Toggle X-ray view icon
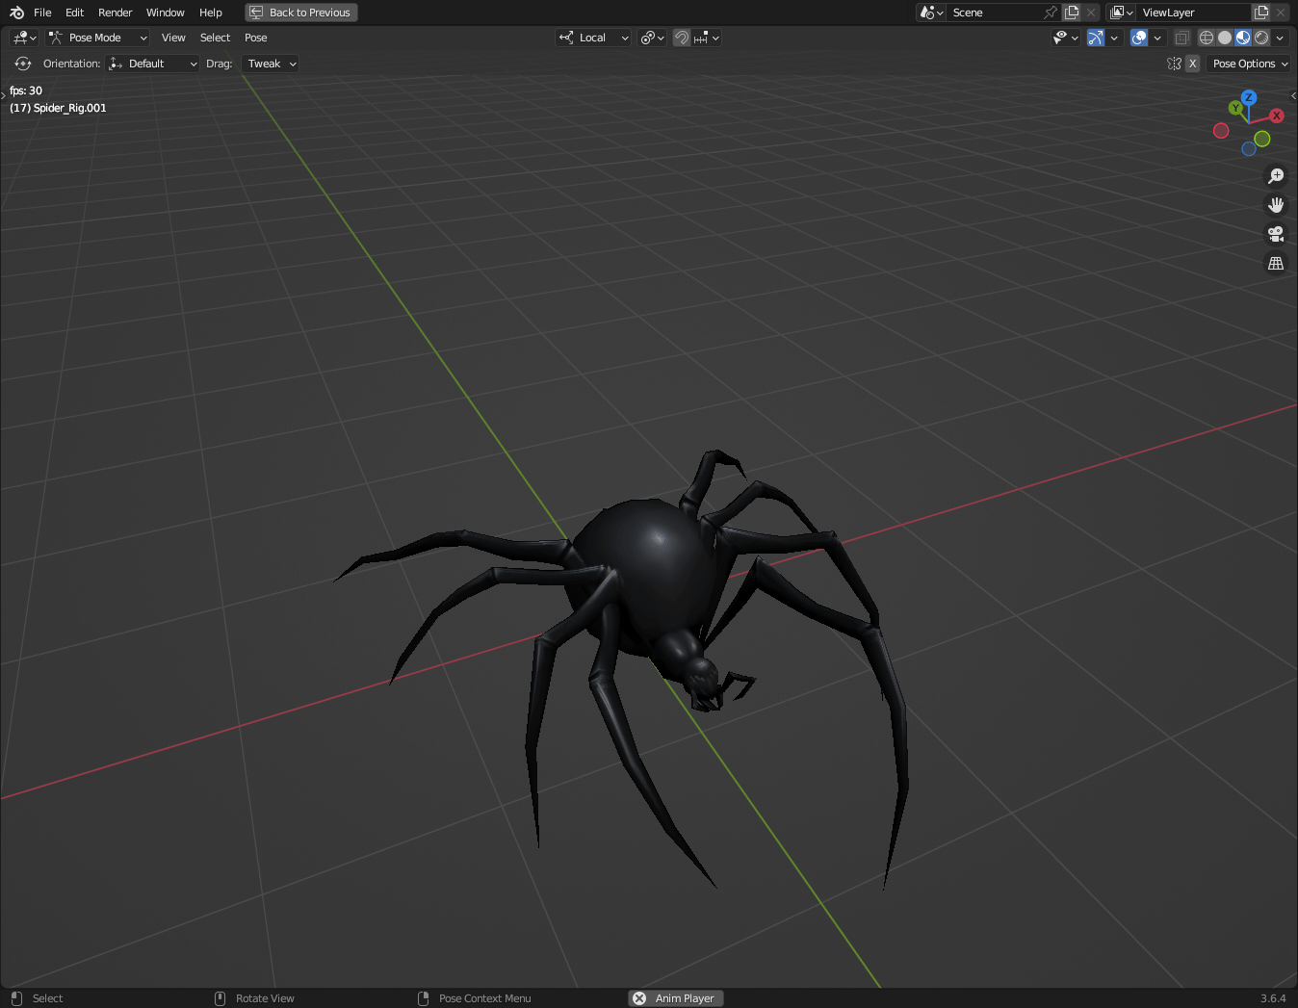Viewport: 1298px width, 1008px height. point(1181,38)
